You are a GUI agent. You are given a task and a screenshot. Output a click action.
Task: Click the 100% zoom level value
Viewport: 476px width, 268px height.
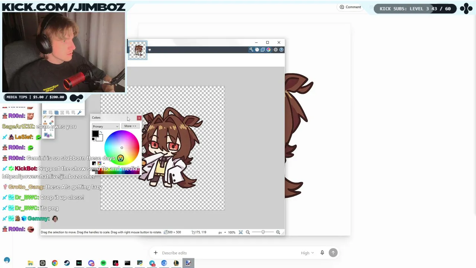[x=232, y=232]
